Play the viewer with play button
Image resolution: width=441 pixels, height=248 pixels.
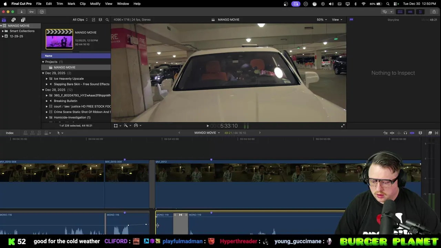tap(208, 126)
